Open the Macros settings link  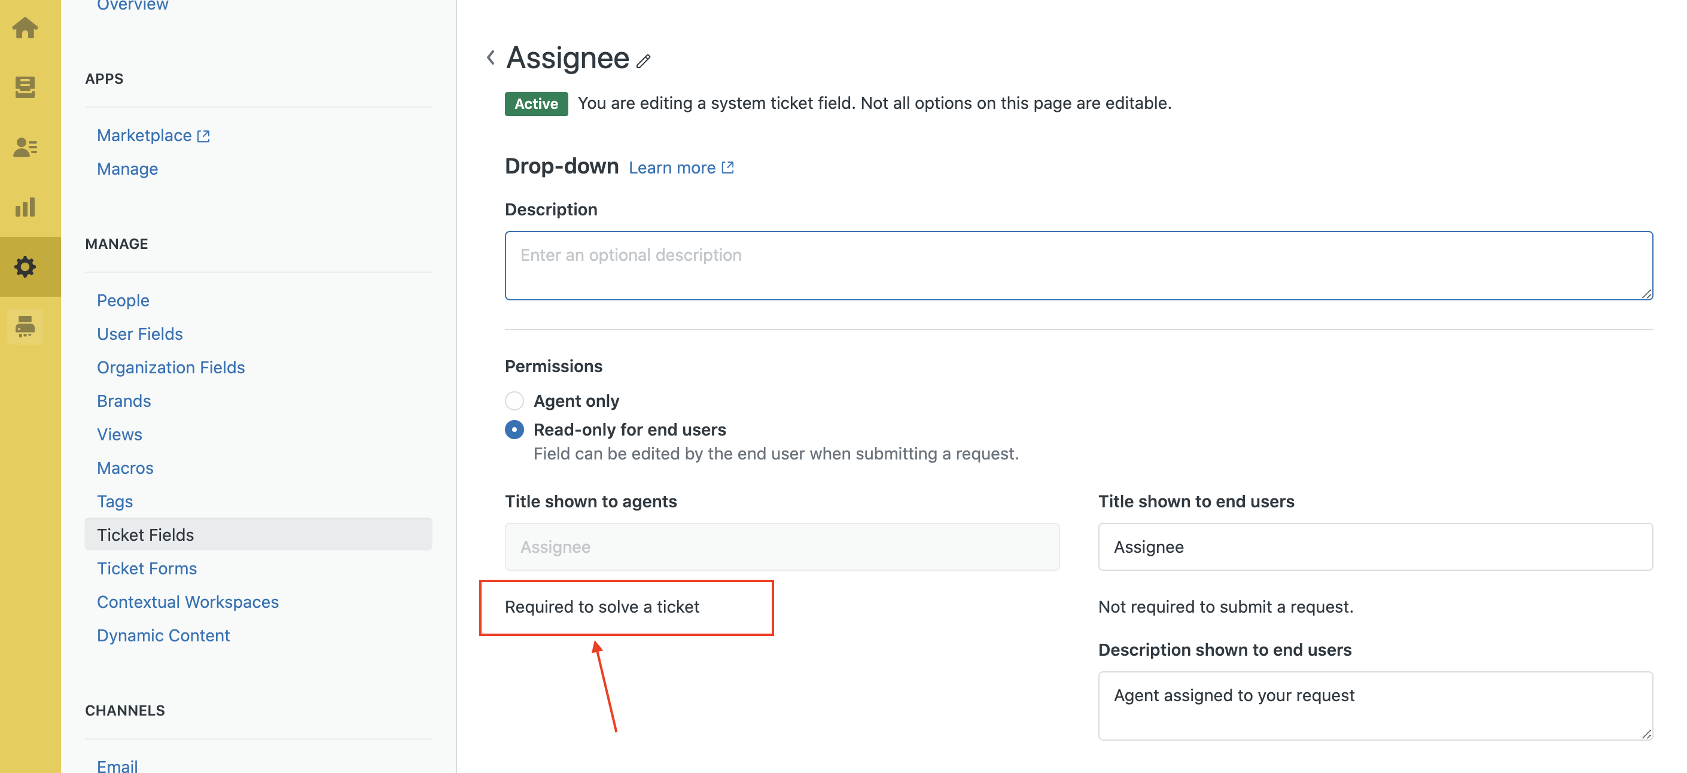(125, 468)
